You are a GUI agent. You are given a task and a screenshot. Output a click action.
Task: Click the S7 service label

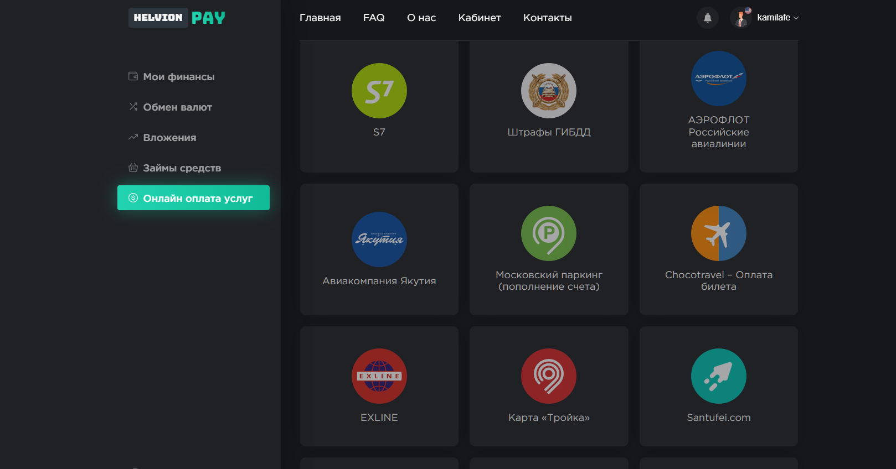tap(379, 132)
